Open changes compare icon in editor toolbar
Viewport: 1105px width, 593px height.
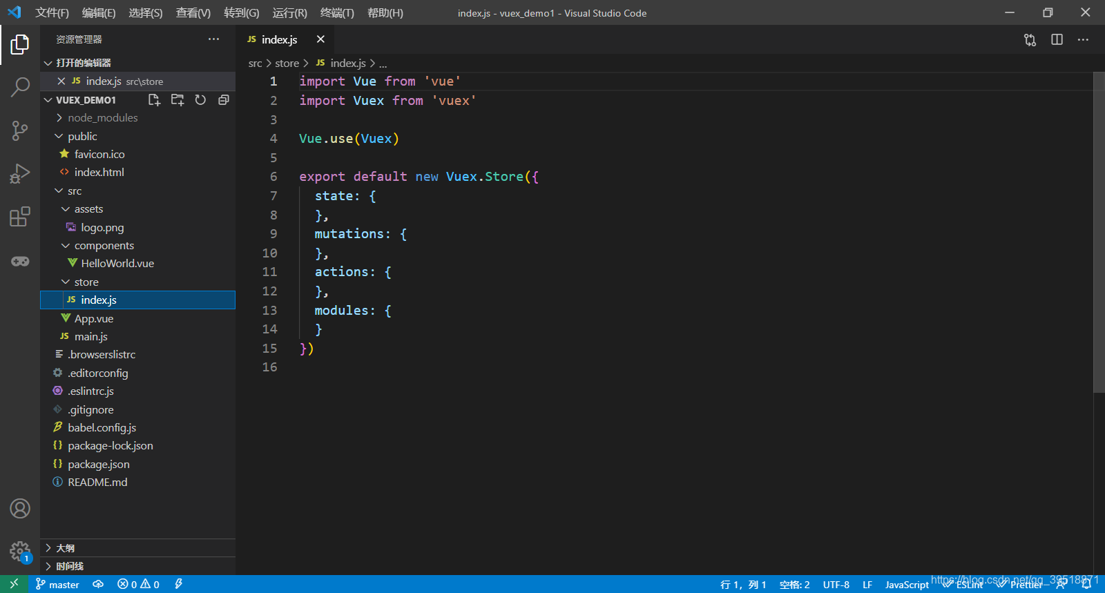(1030, 40)
